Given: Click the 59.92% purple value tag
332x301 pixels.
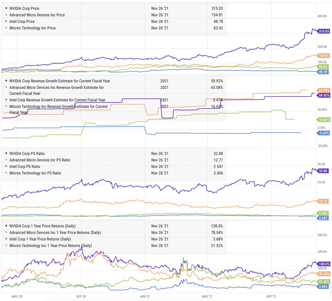Looking at the screenshot, I should coord(323,96).
